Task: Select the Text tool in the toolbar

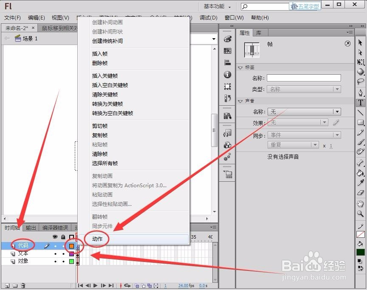Action: 361,103
